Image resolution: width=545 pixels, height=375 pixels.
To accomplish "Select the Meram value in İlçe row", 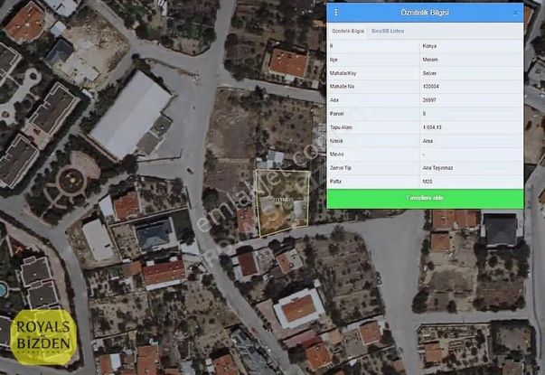I will click(431, 59).
